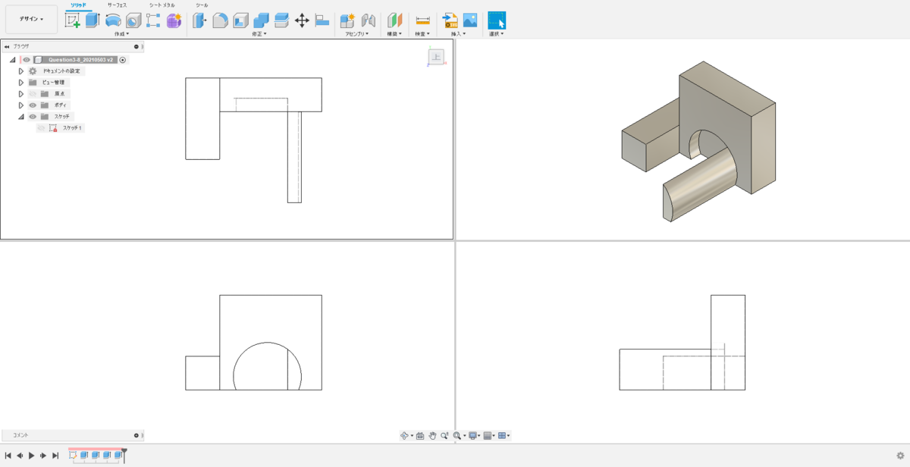Open the デザイン workspace dropdown
Viewport: 910px width, 467px height.
pos(31,19)
